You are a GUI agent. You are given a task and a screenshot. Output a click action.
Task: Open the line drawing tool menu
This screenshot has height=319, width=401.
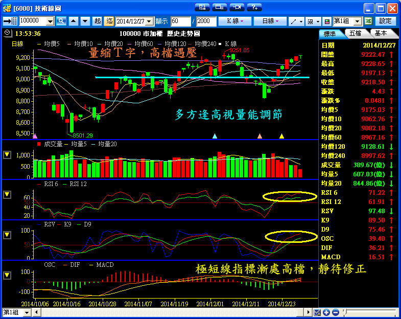pyautogui.click(x=296, y=21)
